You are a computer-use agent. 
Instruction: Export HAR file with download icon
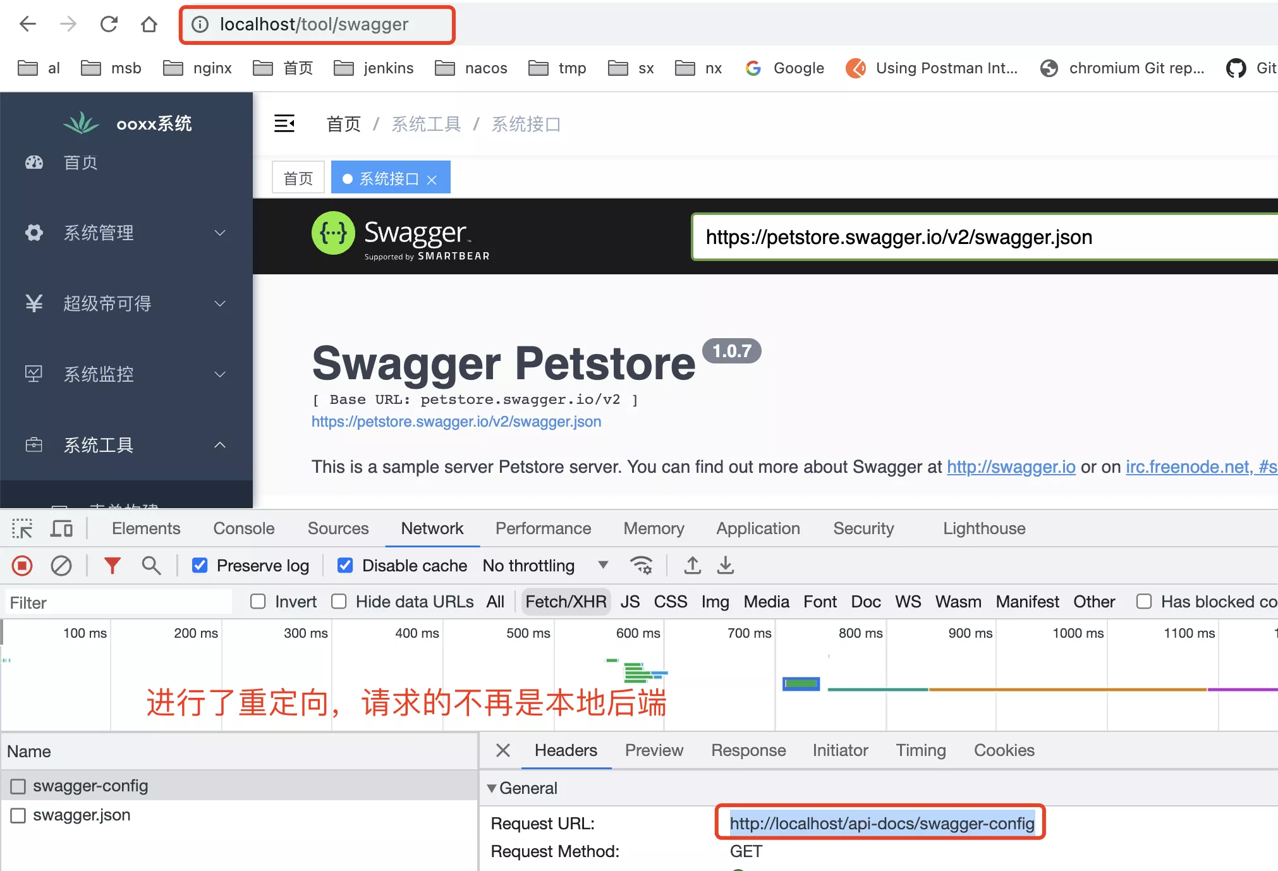726,565
